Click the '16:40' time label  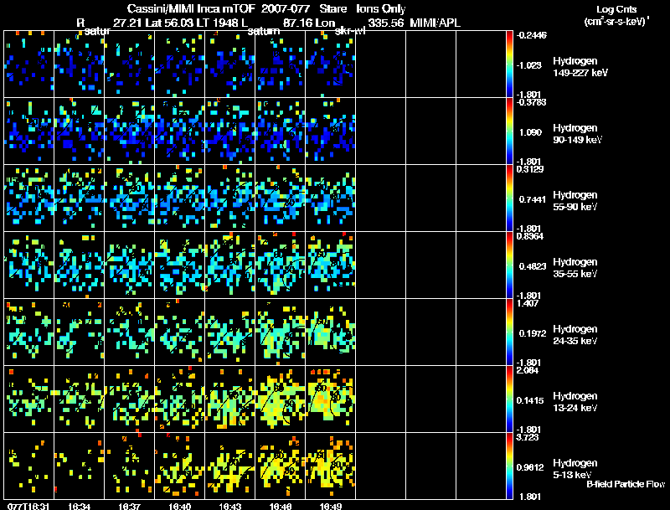(x=180, y=507)
